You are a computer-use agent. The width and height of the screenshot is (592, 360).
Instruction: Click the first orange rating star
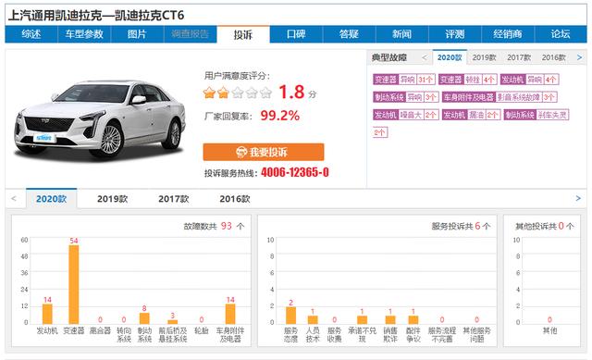(209, 93)
